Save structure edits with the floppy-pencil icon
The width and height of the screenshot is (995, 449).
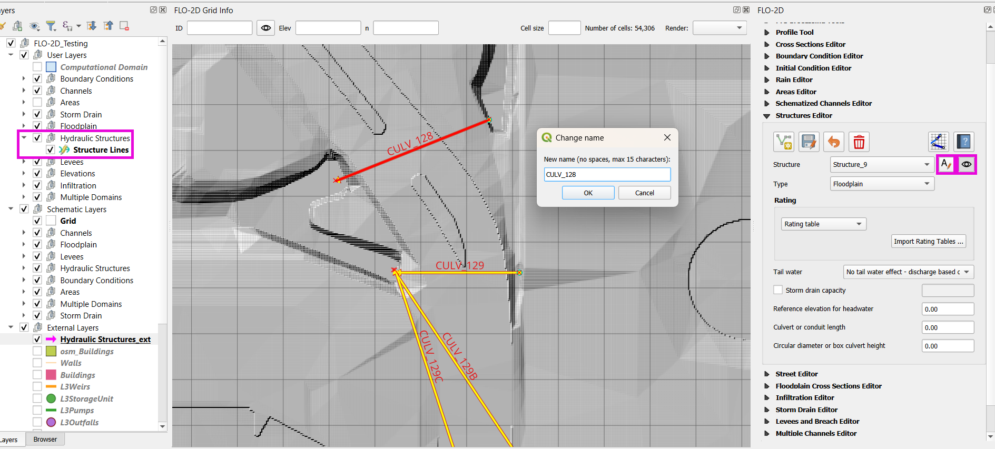coord(809,142)
